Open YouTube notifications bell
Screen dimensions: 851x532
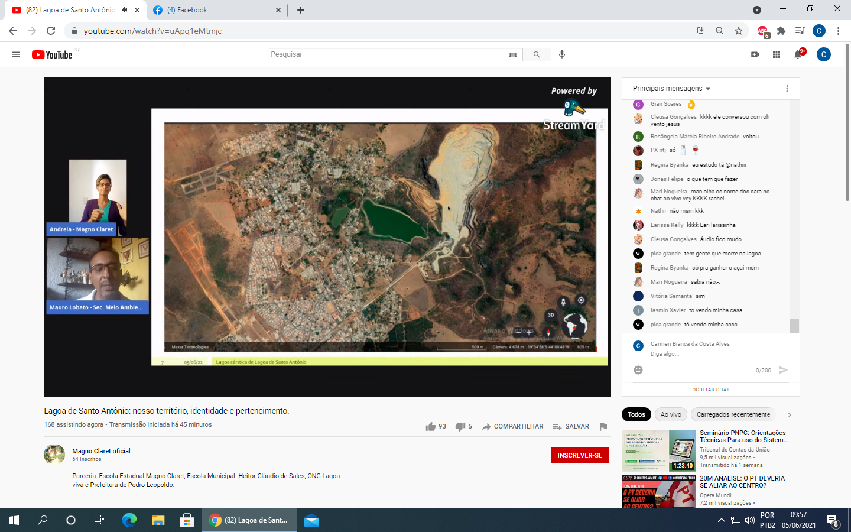(798, 54)
